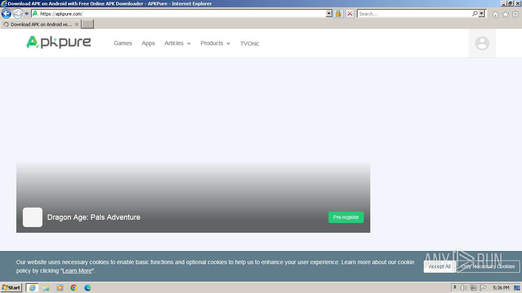Click the show desktop tray icon

tap(517, 288)
